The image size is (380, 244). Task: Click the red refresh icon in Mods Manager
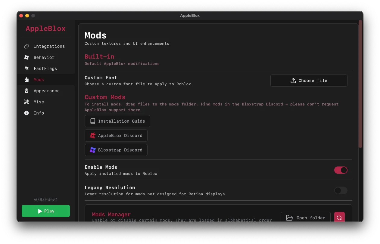339,217
